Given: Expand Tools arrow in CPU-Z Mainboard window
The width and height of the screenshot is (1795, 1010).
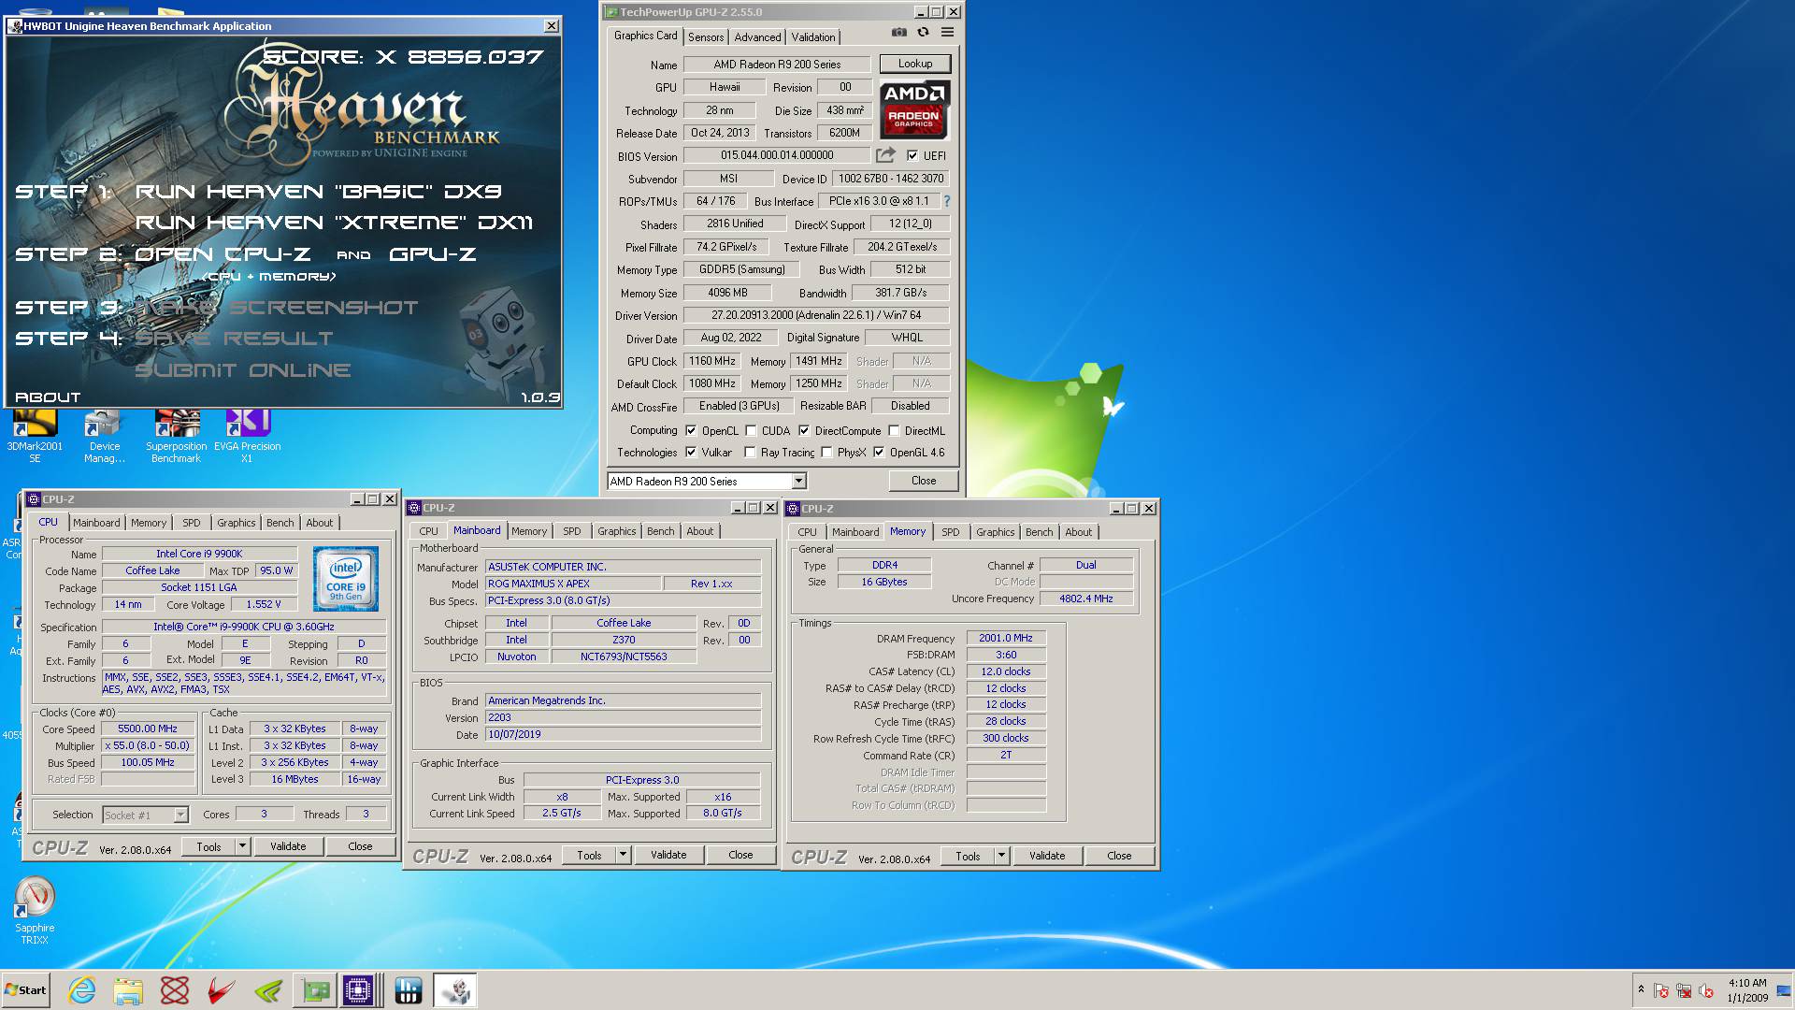Looking at the screenshot, I should [x=623, y=855].
